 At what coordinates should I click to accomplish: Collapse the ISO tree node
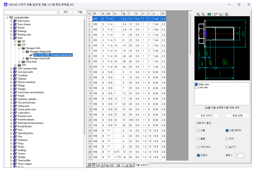[15, 45]
